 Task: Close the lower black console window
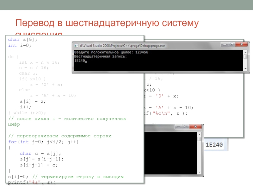[x=195, y=127]
